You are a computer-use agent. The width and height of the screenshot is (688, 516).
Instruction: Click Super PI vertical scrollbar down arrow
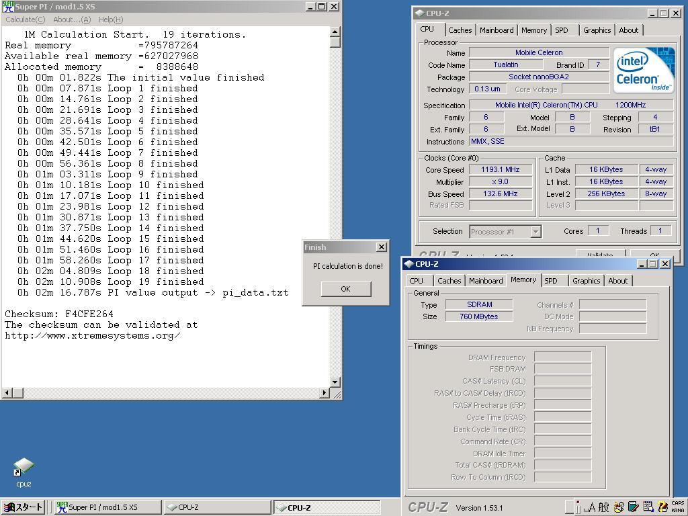[335, 382]
